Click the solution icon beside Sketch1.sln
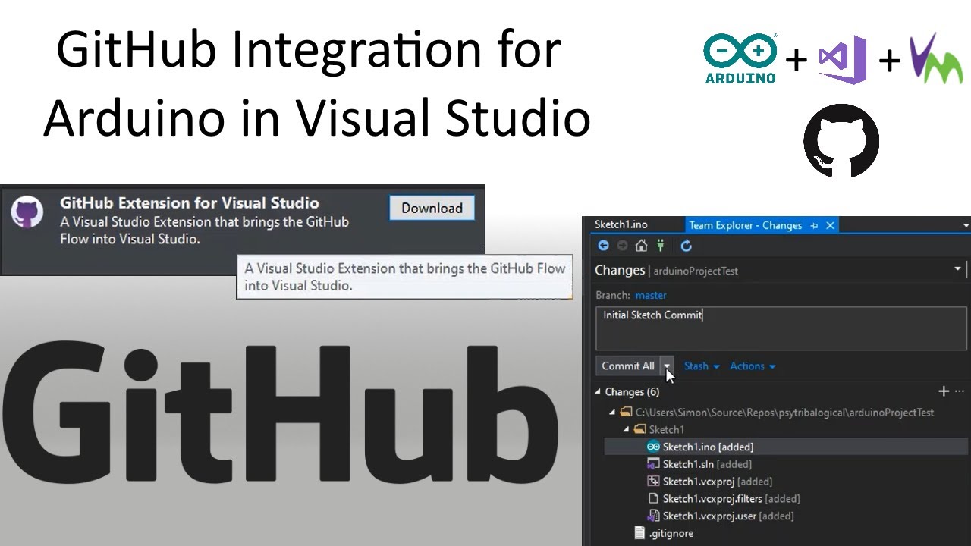 [x=655, y=464]
